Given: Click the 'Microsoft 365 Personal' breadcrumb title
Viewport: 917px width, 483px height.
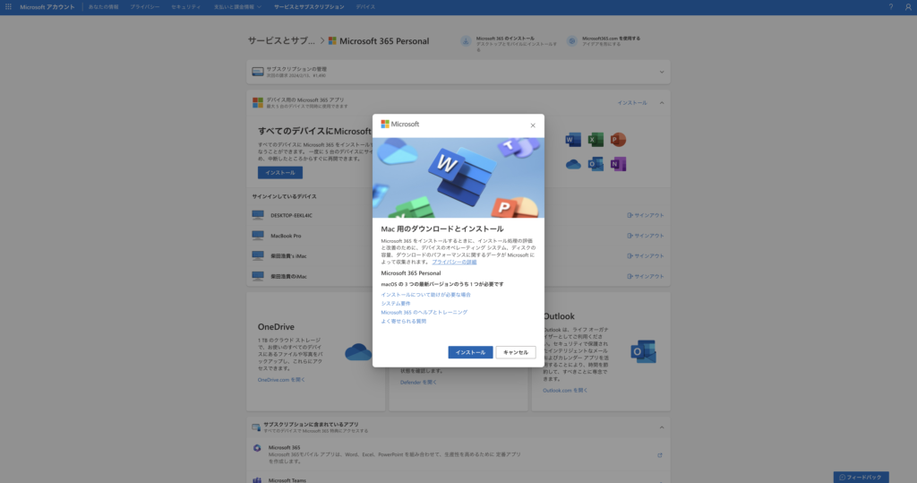Looking at the screenshot, I should [384, 41].
